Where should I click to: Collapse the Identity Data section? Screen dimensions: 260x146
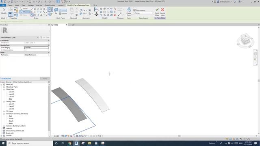coord(49,45)
